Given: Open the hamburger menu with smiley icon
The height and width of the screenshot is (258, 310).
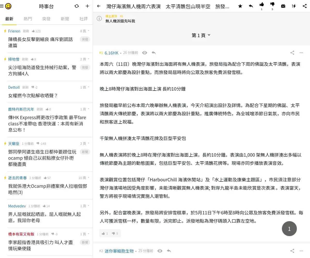Looking at the screenshot, I should 6,6.
